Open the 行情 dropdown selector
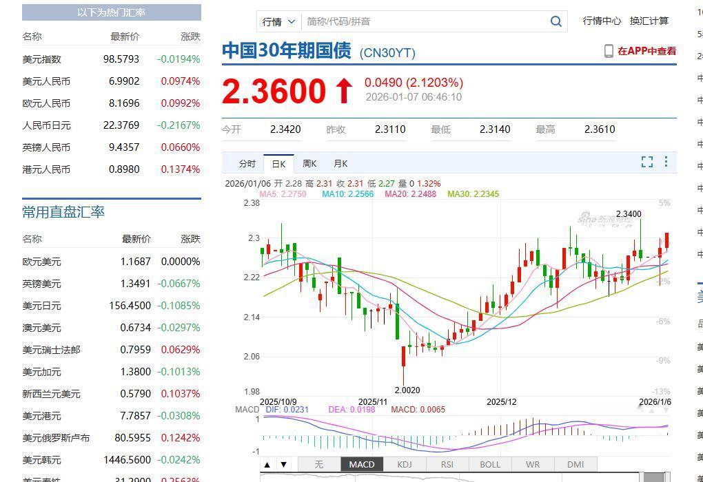This screenshot has width=703, height=482. tap(278, 21)
